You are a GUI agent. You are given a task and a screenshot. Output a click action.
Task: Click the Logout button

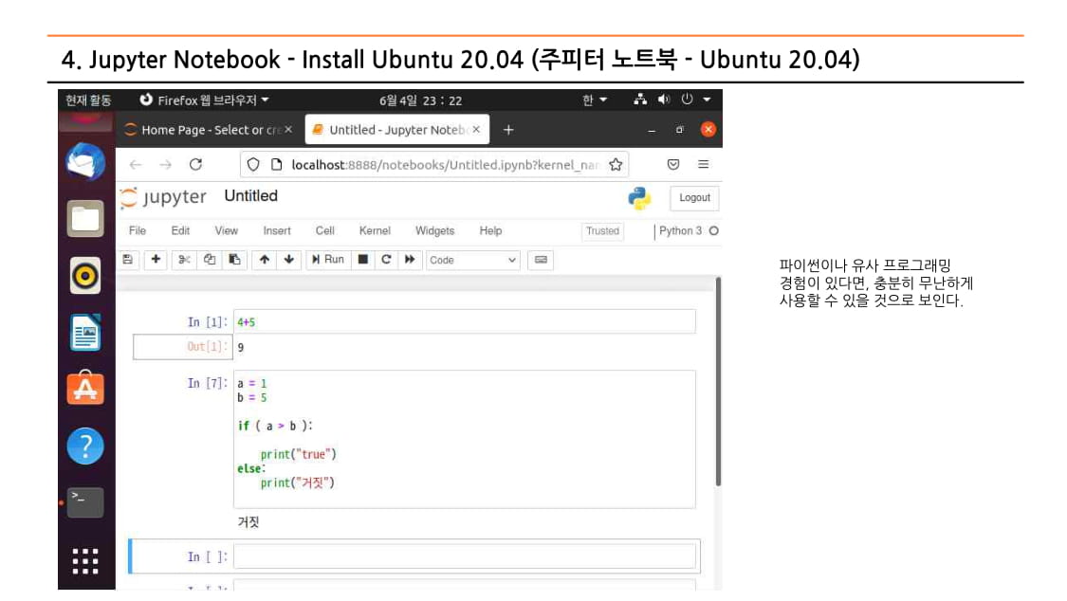694,198
